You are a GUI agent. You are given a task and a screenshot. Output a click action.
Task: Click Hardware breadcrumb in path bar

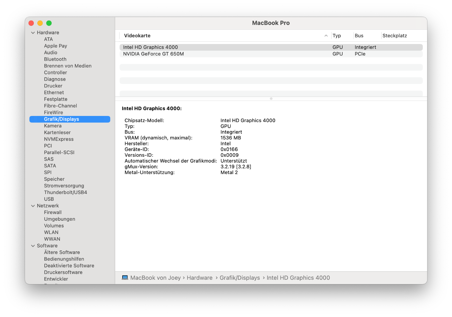click(x=200, y=278)
